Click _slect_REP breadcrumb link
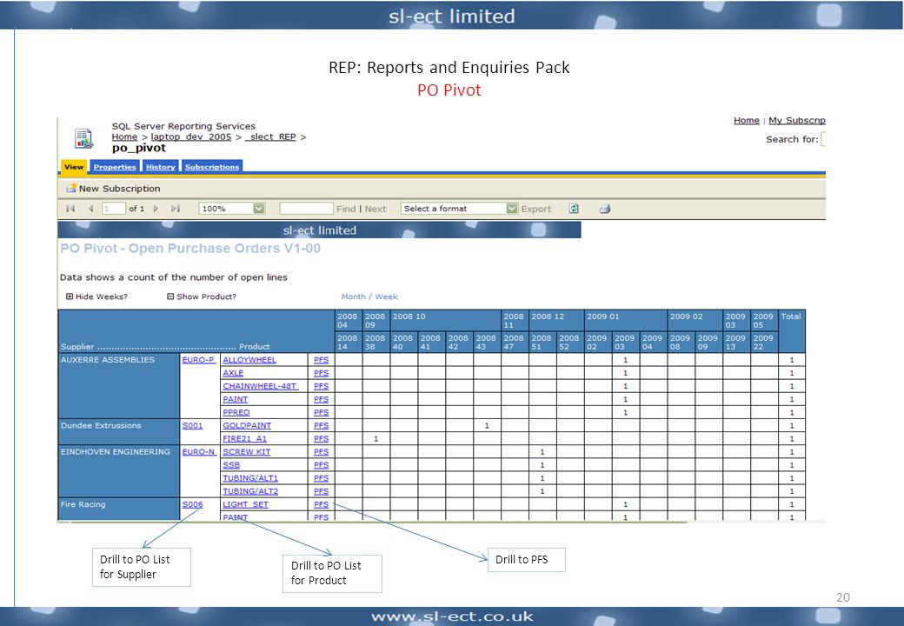The width and height of the screenshot is (904, 626). click(x=270, y=137)
